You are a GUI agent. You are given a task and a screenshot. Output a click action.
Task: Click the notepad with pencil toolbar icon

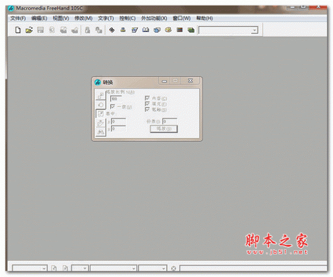(134, 30)
